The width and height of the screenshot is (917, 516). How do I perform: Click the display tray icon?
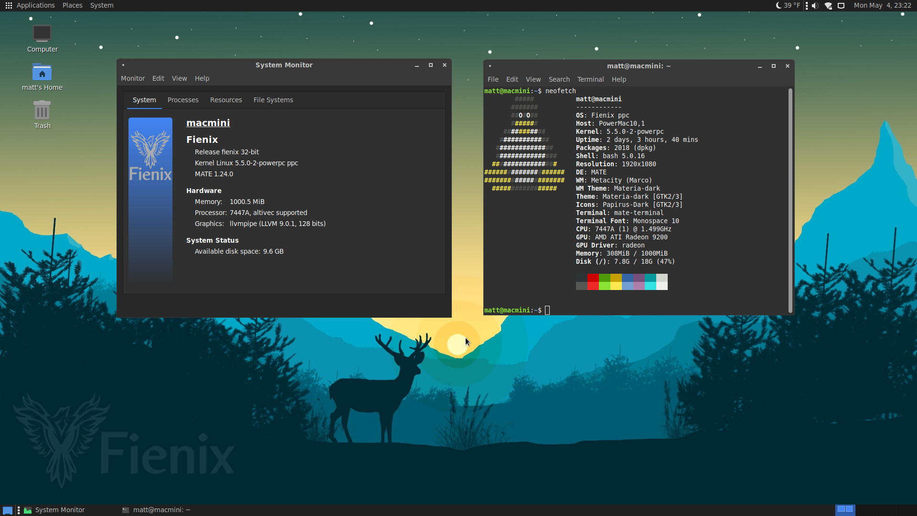(x=841, y=6)
